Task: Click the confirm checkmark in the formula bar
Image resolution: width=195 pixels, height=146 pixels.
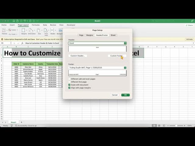Action: coord(18,43)
